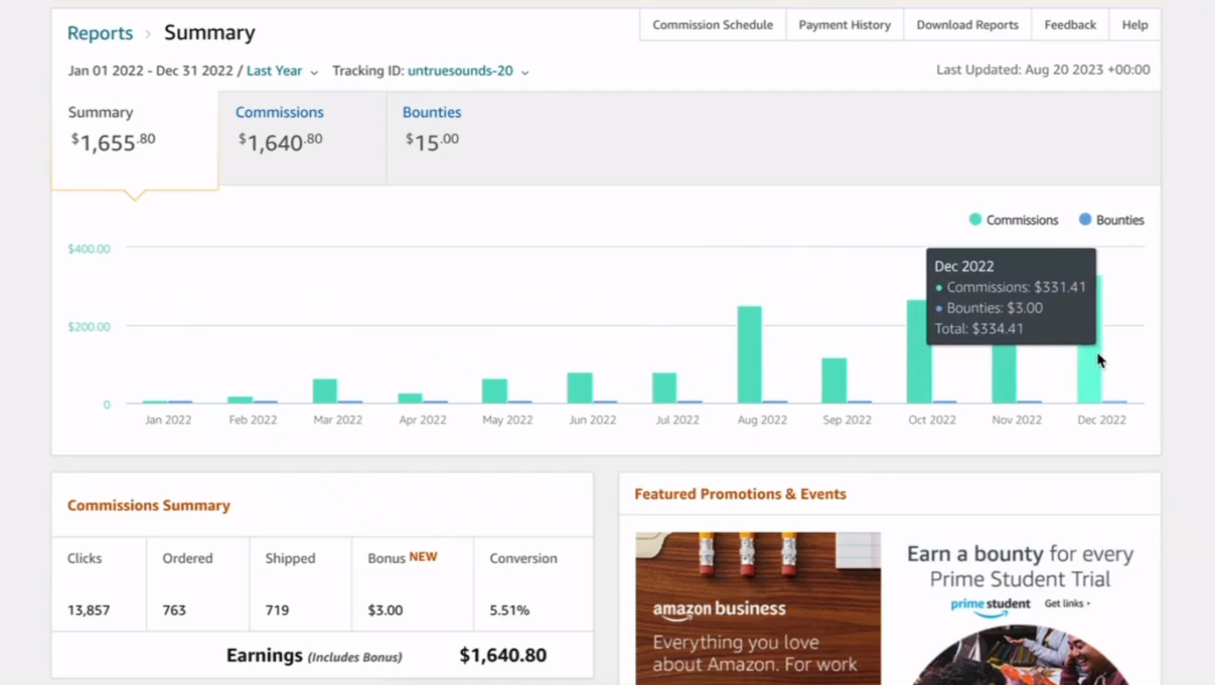
Task: Click the Featured Promotions & Events heading
Action: (740, 495)
